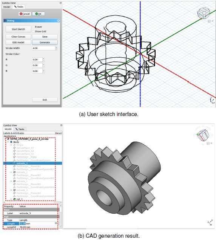Expand the extrude_4 tree node
The width and height of the screenshot is (216, 240).
[x=11, y=190]
